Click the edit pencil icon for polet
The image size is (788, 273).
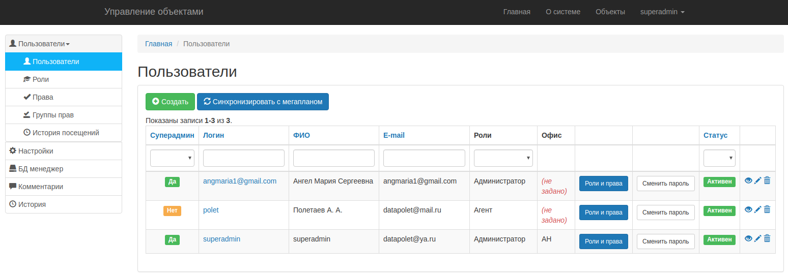[757, 209]
